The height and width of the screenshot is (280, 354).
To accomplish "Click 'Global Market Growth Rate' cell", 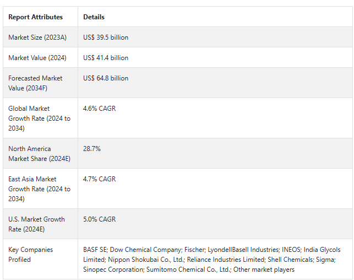I will [39, 118].
